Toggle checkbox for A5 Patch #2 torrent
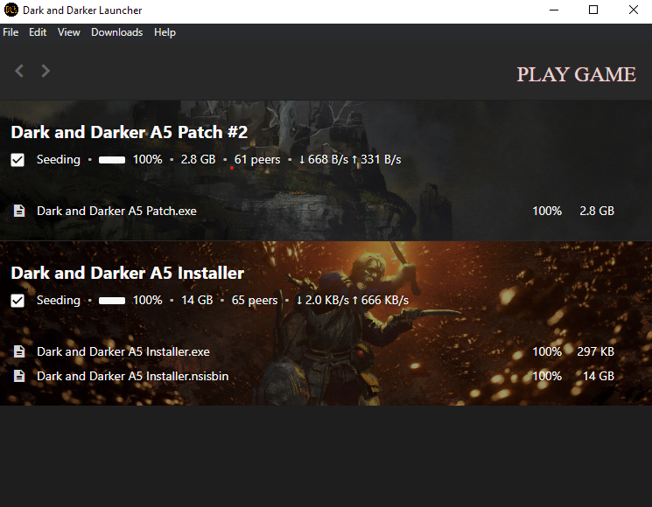 click(x=18, y=160)
